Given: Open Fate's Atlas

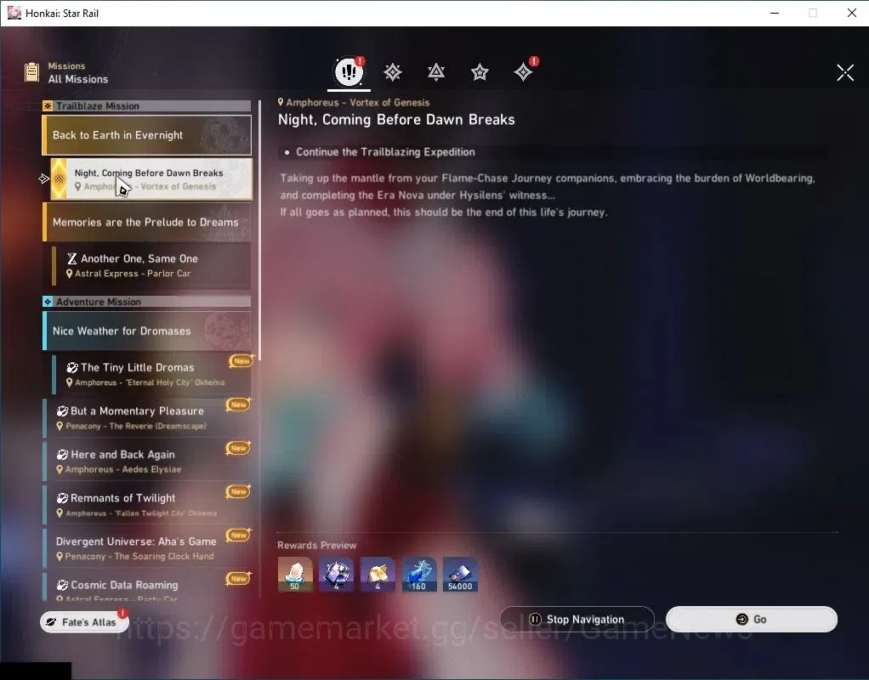Looking at the screenshot, I should (x=84, y=622).
